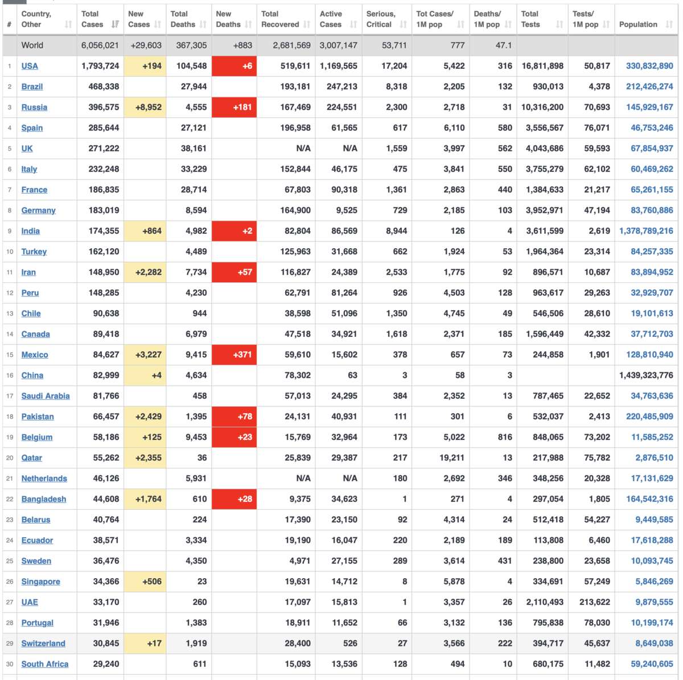
Task: Open the Brazil country link
Action: [x=32, y=86]
